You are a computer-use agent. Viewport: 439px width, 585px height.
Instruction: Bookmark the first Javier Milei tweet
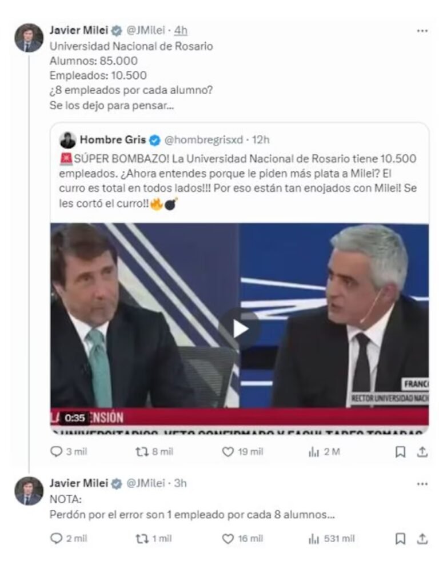click(400, 452)
